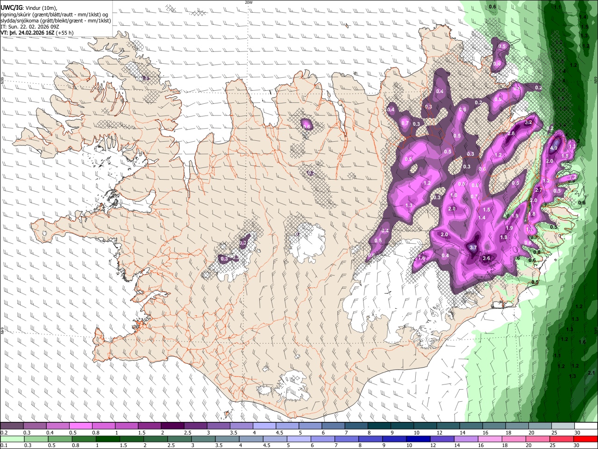The height and width of the screenshot is (449, 598).
Task: Click the 3.2 snowfall value on the map
Action: pyautogui.click(x=529, y=122)
